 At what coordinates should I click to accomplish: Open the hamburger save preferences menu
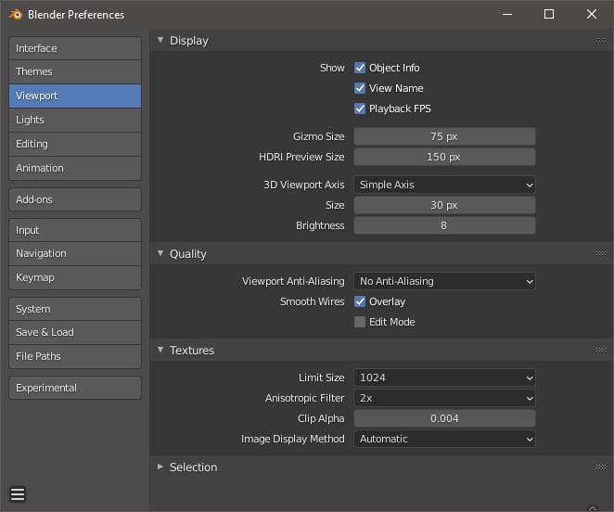[x=18, y=494]
